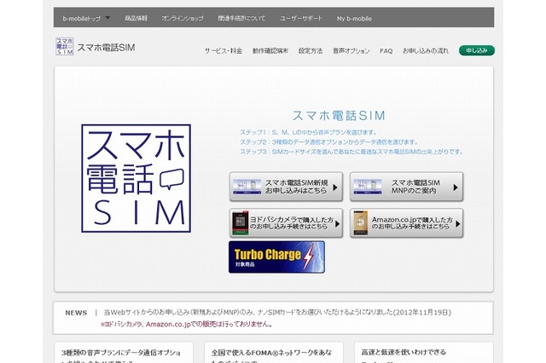Viewport: 546px width, 363px height.
Task: Click Amazon.co.jpで購入した方 button
Action: click(x=406, y=223)
